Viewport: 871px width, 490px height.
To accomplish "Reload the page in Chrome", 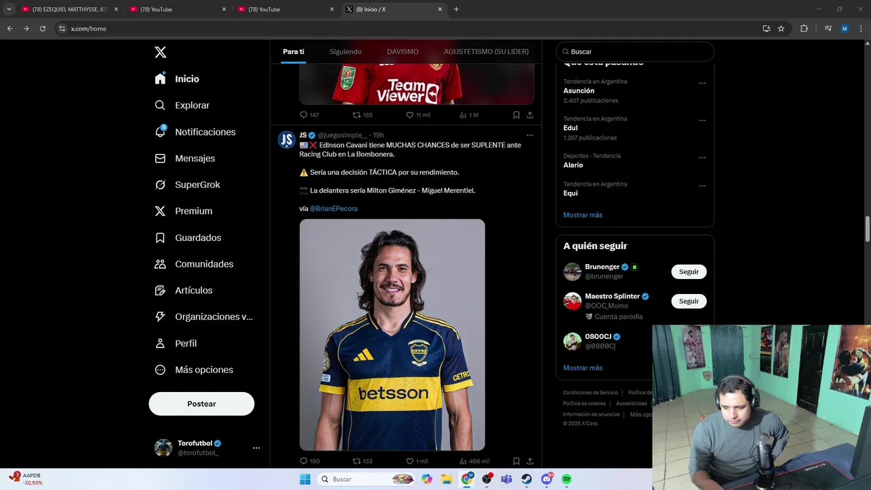I will click(42, 29).
